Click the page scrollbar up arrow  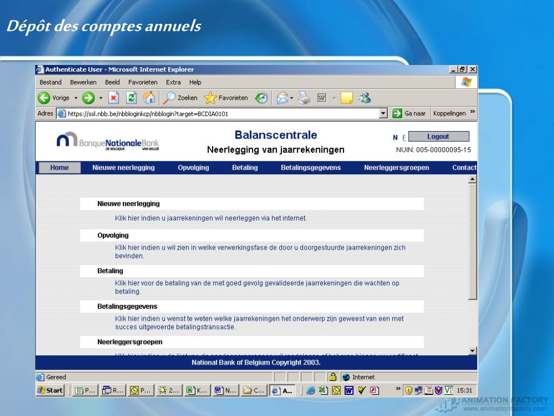(x=472, y=179)
